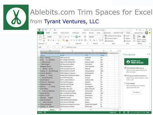
Task: Open the Tyrant Ventures, LLC link
Action: click(71, 22)
